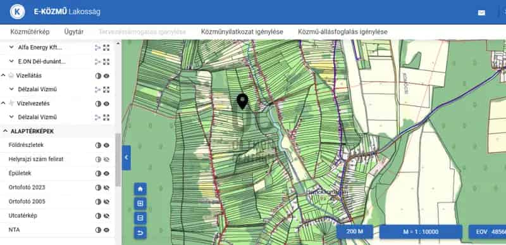This screenshot has height=245, width=506.
Task: Collapse the Vízelvezetés layer group
Action: [3, 103]
